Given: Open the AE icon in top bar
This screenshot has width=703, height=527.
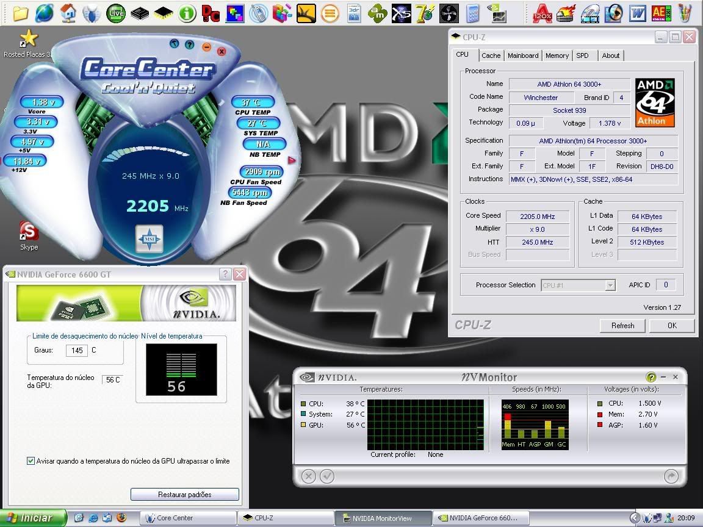Looking at the screenshot, I should pos(661,13).
